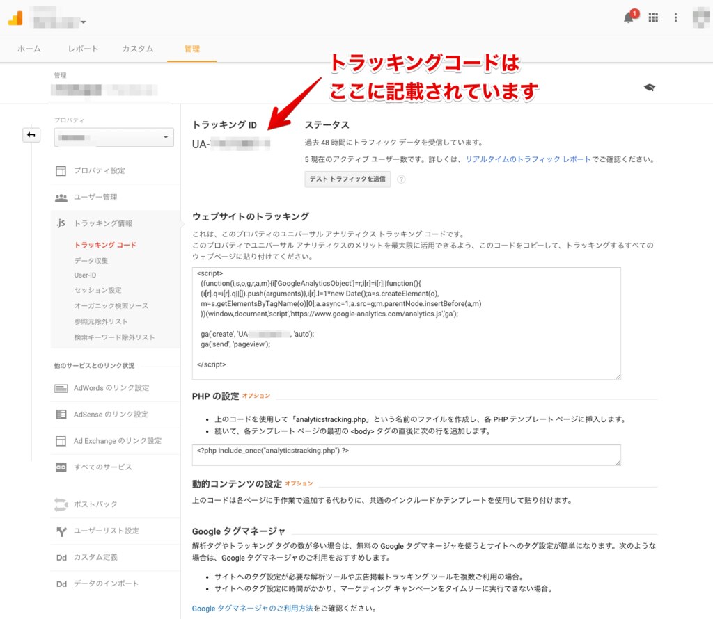Click the Ad Exchange のリンク設定 icon

point(61,441)
